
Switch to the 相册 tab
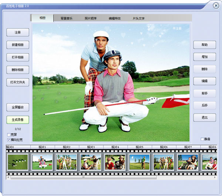(43, 18)
